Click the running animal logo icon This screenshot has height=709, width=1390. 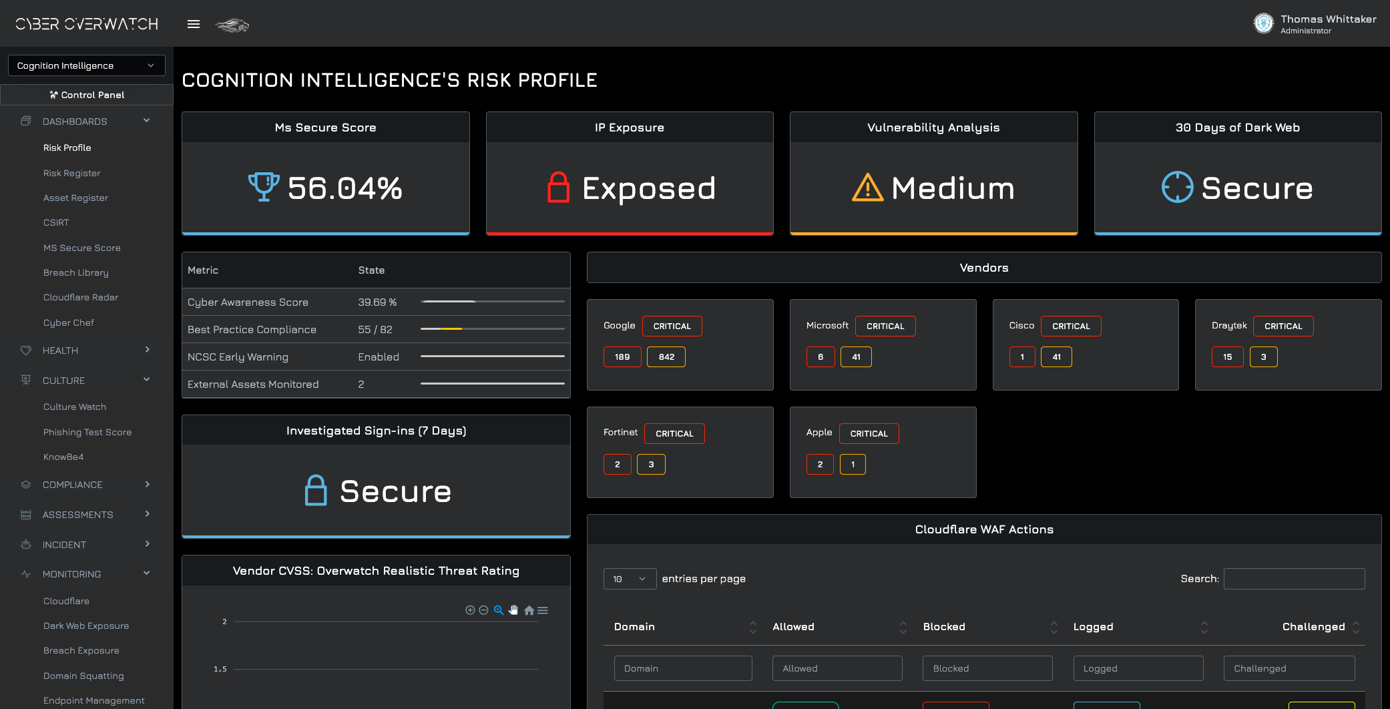click(x=232, y=25)
